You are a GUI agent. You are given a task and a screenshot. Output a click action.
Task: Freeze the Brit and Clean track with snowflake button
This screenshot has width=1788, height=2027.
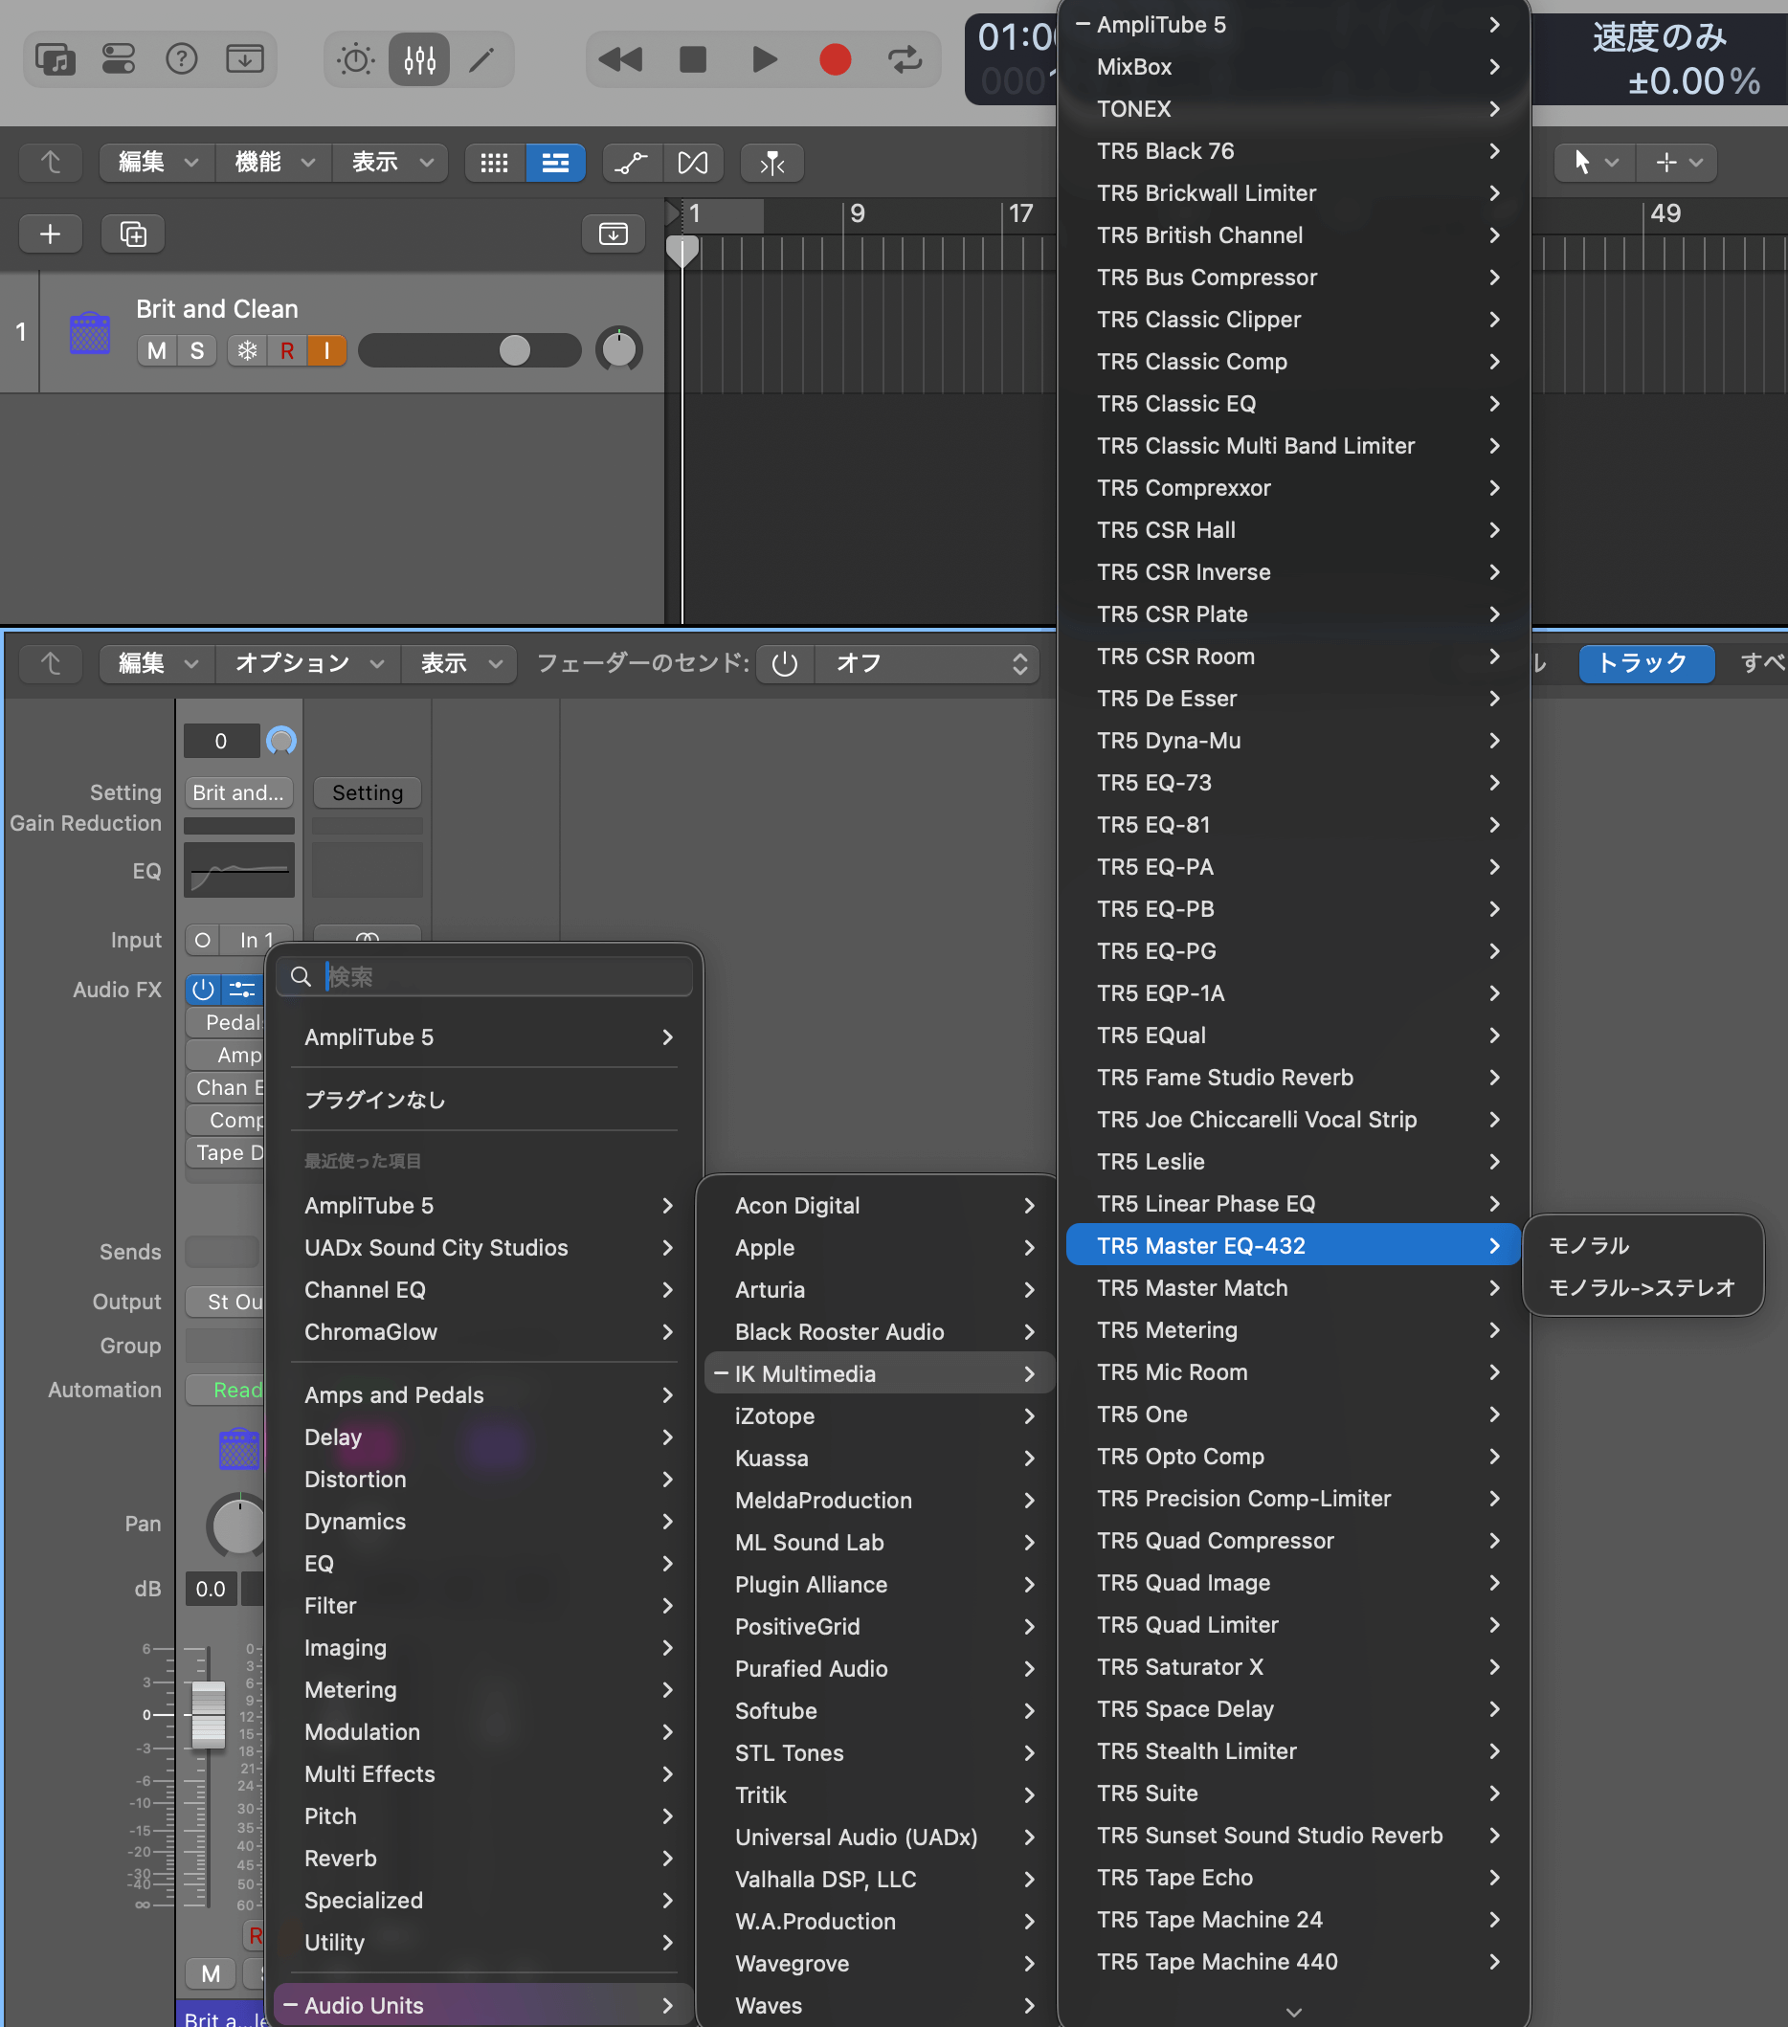(x=247, y=350)
